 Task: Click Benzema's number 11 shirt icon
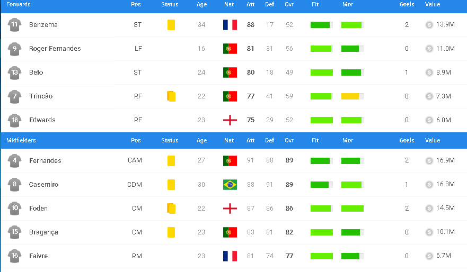click(14, 25)
